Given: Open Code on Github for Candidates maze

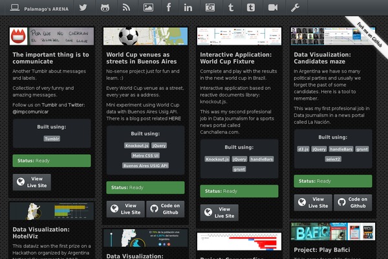Looking at the screenshot, I should coord(353,203).
